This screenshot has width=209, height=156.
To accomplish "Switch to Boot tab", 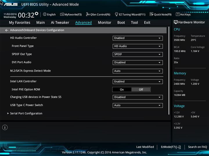I will click(121, 23).
